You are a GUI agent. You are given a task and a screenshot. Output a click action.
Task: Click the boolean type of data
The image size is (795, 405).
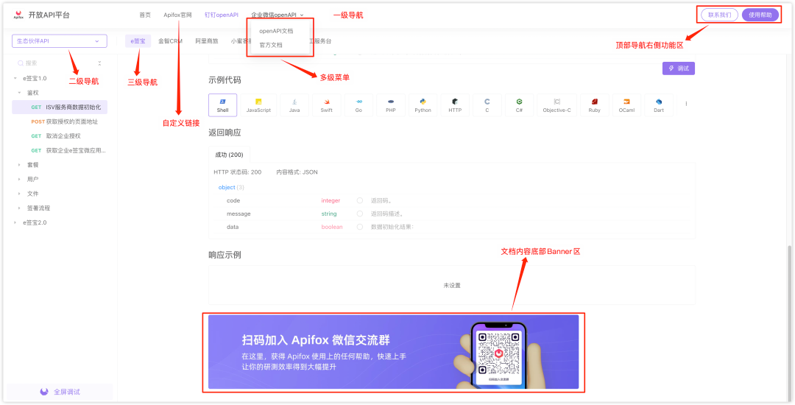coord(331,227)
